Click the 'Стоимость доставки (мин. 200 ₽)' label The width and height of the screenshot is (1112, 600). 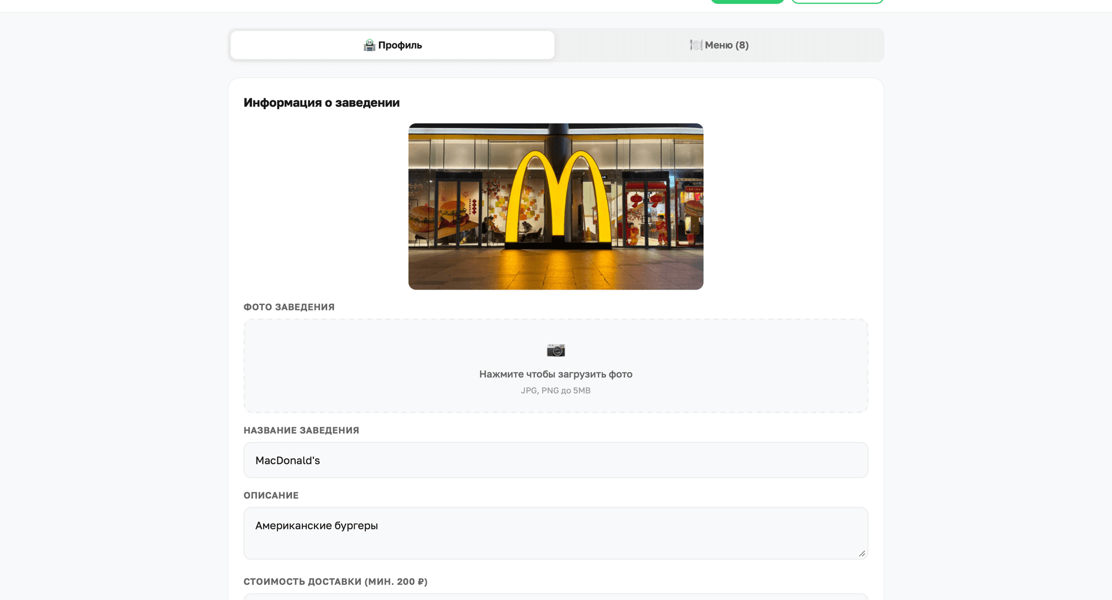coord(335,581)
